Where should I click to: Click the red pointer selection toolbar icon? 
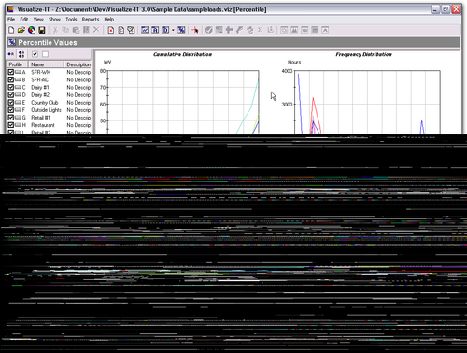coord(195,30)
